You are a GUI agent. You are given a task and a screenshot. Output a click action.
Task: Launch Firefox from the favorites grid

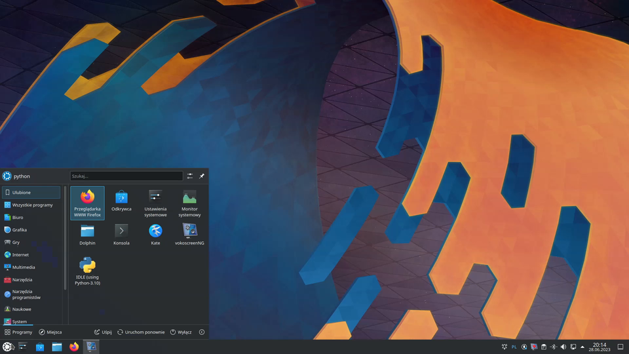(x=87, y=203)
